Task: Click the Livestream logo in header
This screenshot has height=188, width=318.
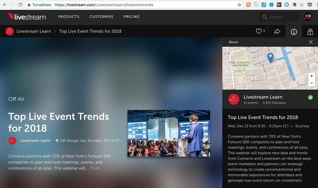Action: pos(27,16)
